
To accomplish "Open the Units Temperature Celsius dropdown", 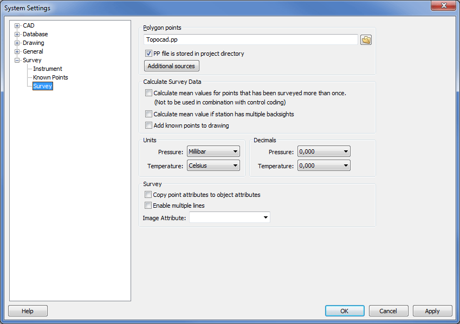I will coord(213,166).
